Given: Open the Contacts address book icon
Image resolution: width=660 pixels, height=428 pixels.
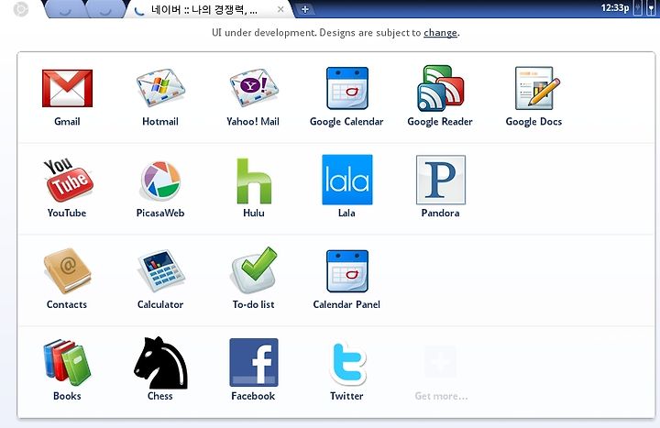Looking at the screenshot, I should tap(67, 270).
